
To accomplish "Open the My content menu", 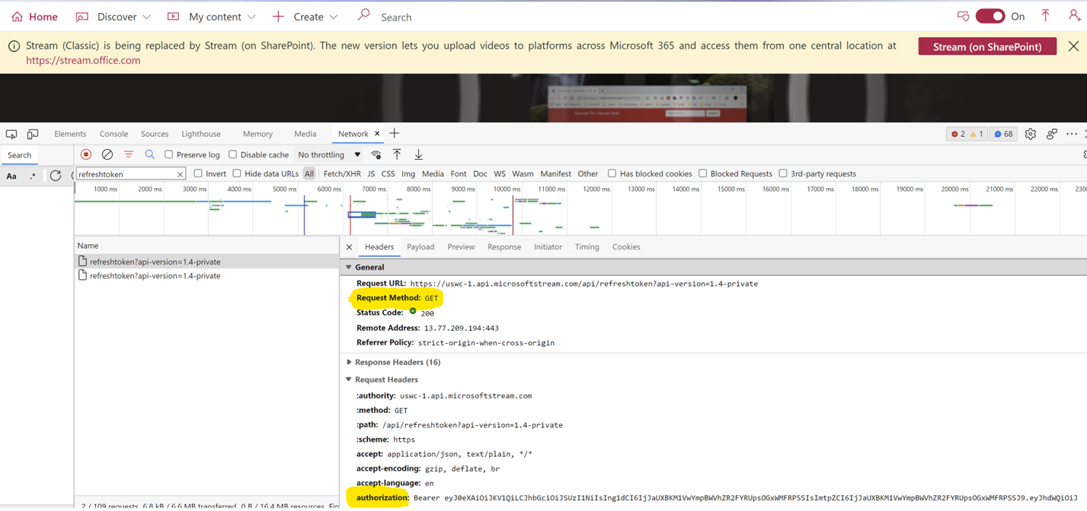I will (x=211, y=17).
